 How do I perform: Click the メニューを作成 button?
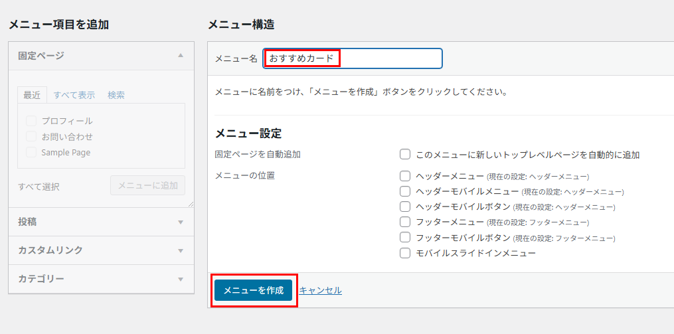pos(253,290)
